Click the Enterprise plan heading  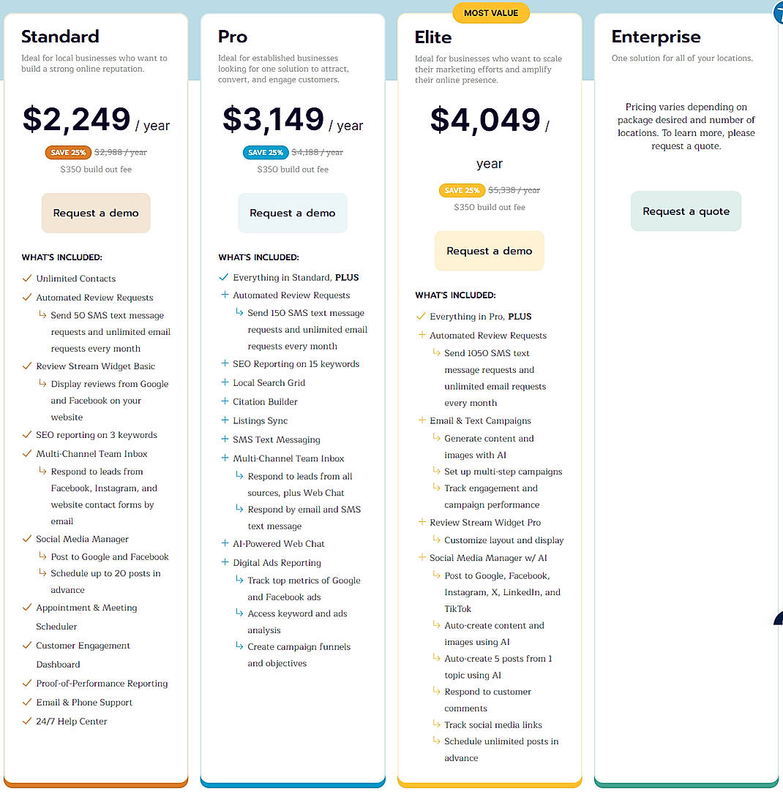pyautogui.click(x=656, y=37)
